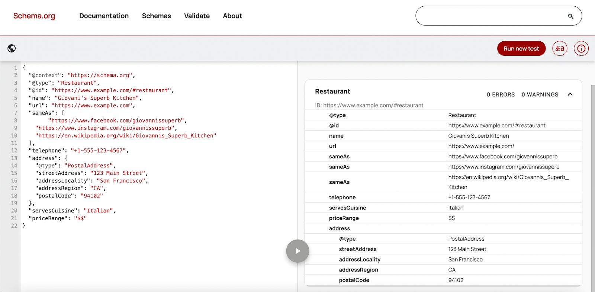Viewport: 595px width, 292px height.
Task: Run validation with the play button
Action: [297, 251]
